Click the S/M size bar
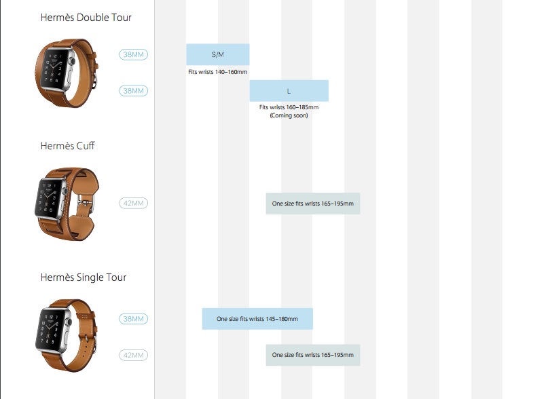Image resolution: width=550 pixels, height=399 pixels. [x=217, y=54]
